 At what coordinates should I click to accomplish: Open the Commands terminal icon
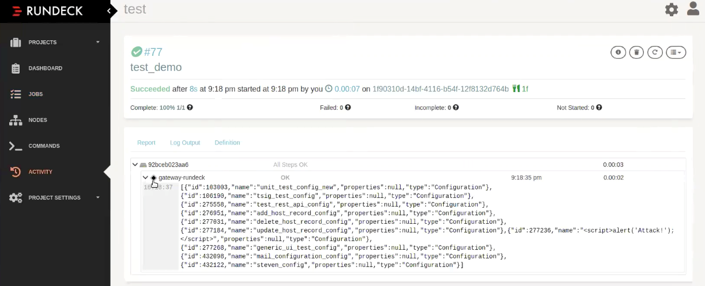[x=16, y=146]
